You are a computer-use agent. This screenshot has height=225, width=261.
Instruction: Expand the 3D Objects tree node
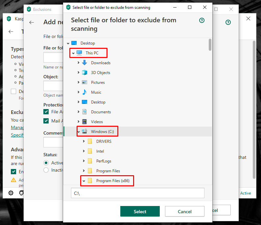pyautogui.click(x=79, y=72)
